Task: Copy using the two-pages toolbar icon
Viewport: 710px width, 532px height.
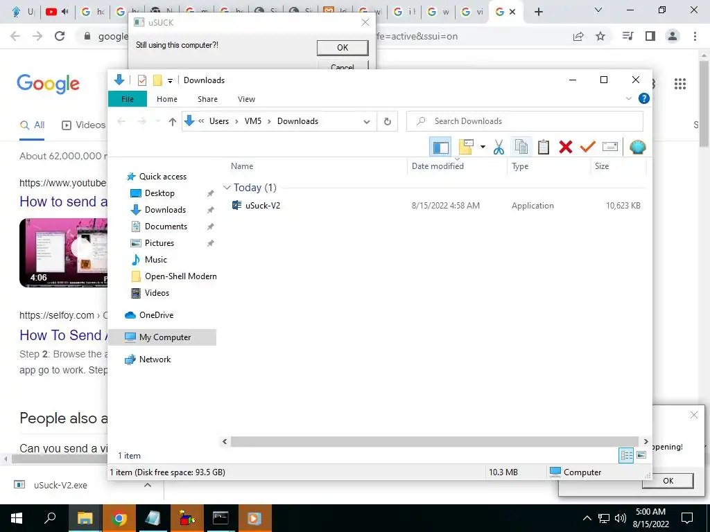Action: [521, 147]
